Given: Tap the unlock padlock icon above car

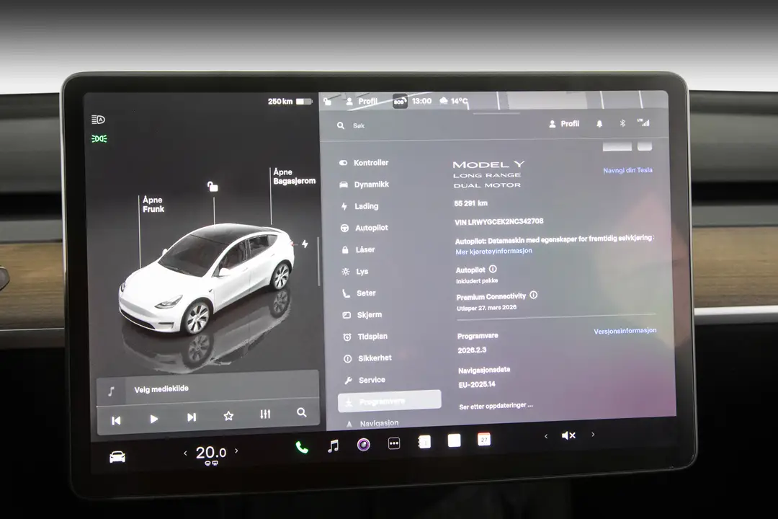Looking at the screenshot, I should (213, 186).
